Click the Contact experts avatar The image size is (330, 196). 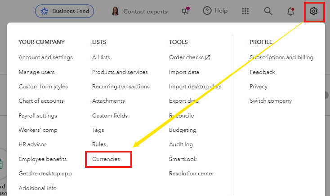[x=115, y=11]
